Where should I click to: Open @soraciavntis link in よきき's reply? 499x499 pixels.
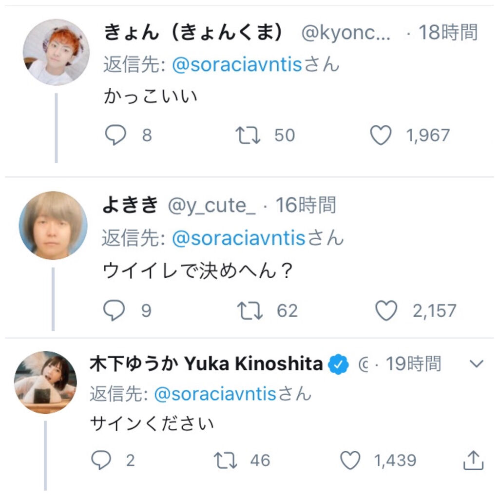[x=239, y=239]
